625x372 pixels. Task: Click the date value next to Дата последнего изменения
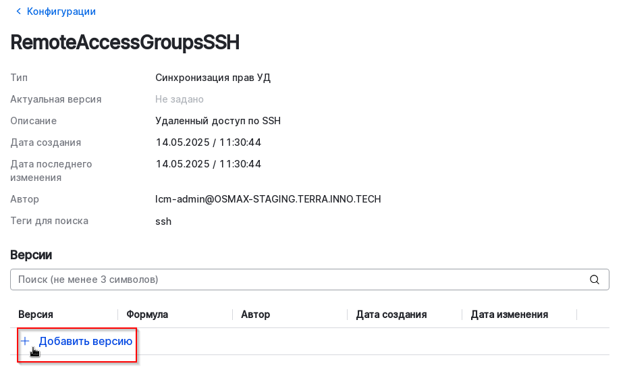point(208,164)
